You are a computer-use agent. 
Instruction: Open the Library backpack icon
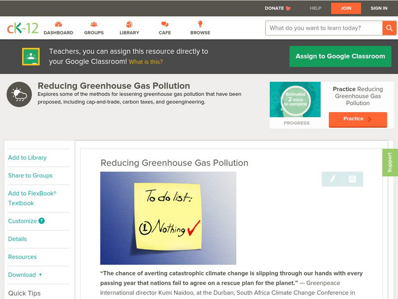coord(128,23)
